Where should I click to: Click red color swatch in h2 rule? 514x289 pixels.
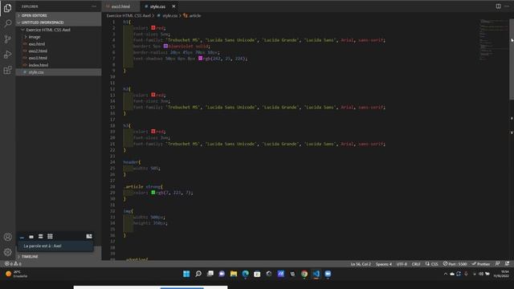[153, 95]
